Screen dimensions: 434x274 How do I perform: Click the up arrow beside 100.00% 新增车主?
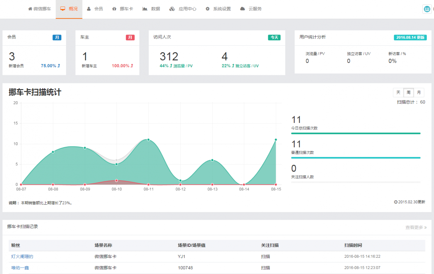(x=132, y=66)
